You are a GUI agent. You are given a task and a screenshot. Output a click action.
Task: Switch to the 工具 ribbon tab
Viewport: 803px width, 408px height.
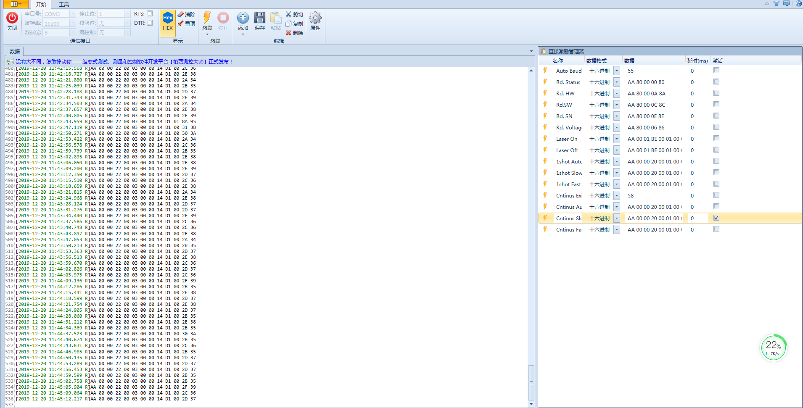(64, 4)
